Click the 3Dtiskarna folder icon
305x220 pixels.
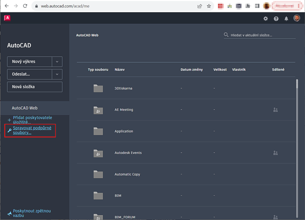[98, 88]
